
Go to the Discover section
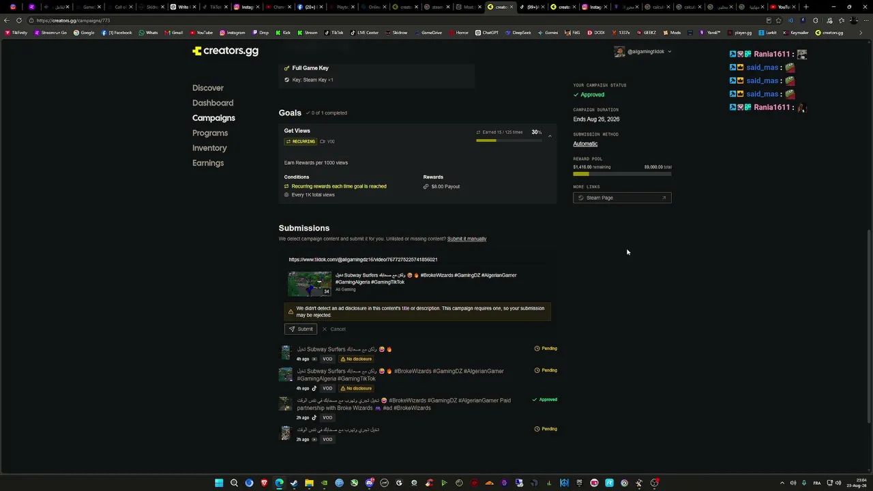pos(208,88)
